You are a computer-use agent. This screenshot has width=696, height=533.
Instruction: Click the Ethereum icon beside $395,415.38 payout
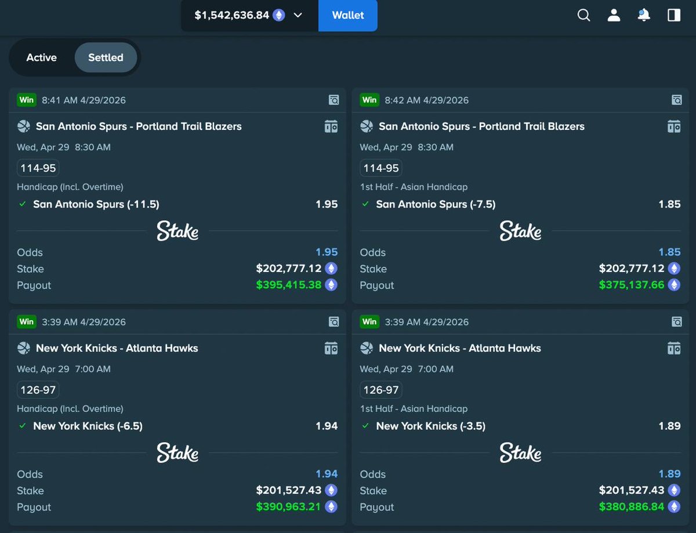331,285
